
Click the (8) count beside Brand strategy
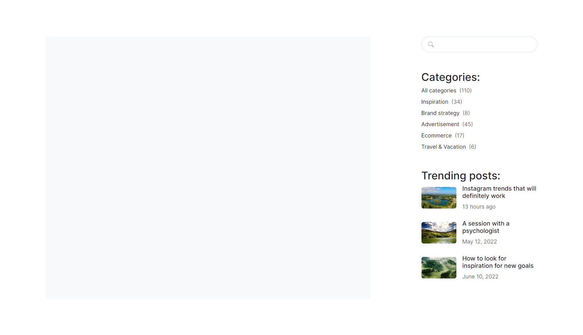[466, 113]
